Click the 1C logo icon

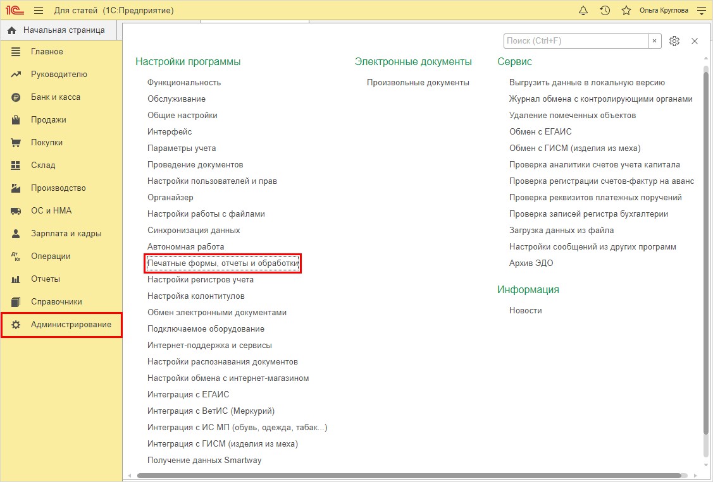coord(15,10)
